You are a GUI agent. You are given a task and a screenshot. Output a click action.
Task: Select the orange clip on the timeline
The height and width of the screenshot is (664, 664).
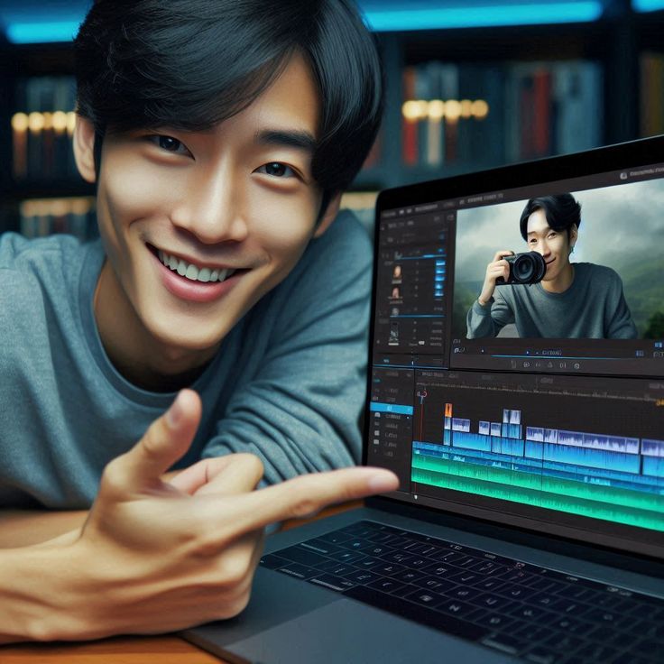pos(448,410)
